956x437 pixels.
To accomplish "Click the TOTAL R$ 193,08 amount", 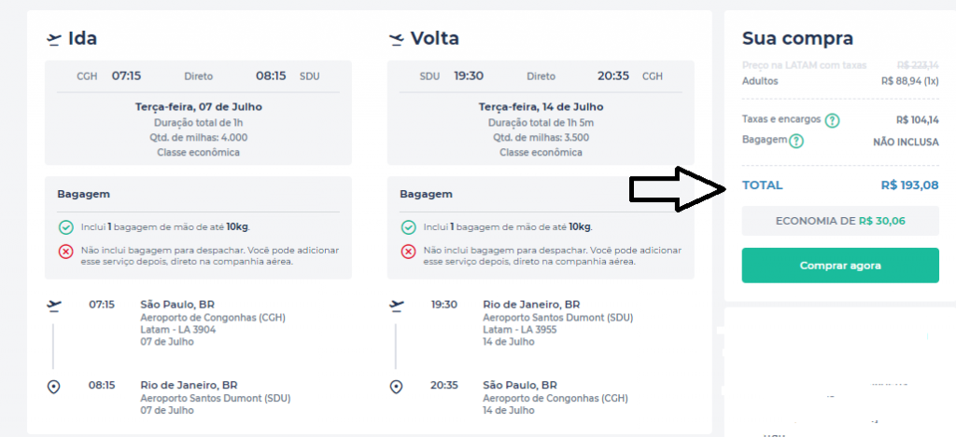I will click(x=909, y=185).
